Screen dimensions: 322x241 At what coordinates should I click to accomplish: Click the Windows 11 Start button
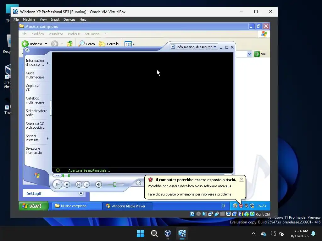[x=141, y=233]
